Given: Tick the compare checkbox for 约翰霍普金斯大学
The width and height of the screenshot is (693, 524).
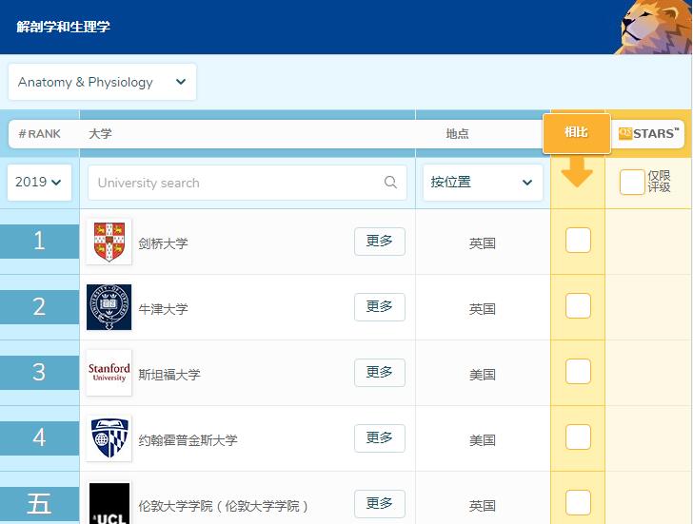Looking at the screenshot, I should click(578, 437).
